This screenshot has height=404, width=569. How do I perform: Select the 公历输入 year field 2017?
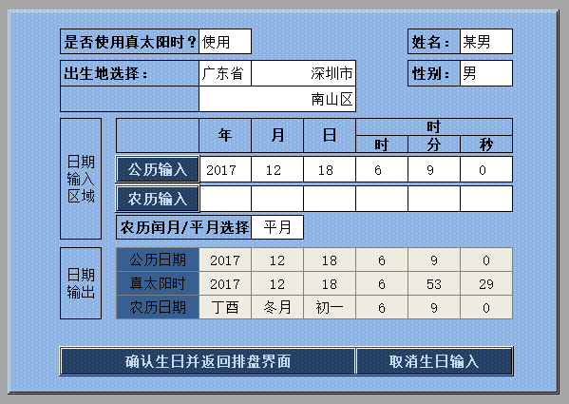coord(225,169)
